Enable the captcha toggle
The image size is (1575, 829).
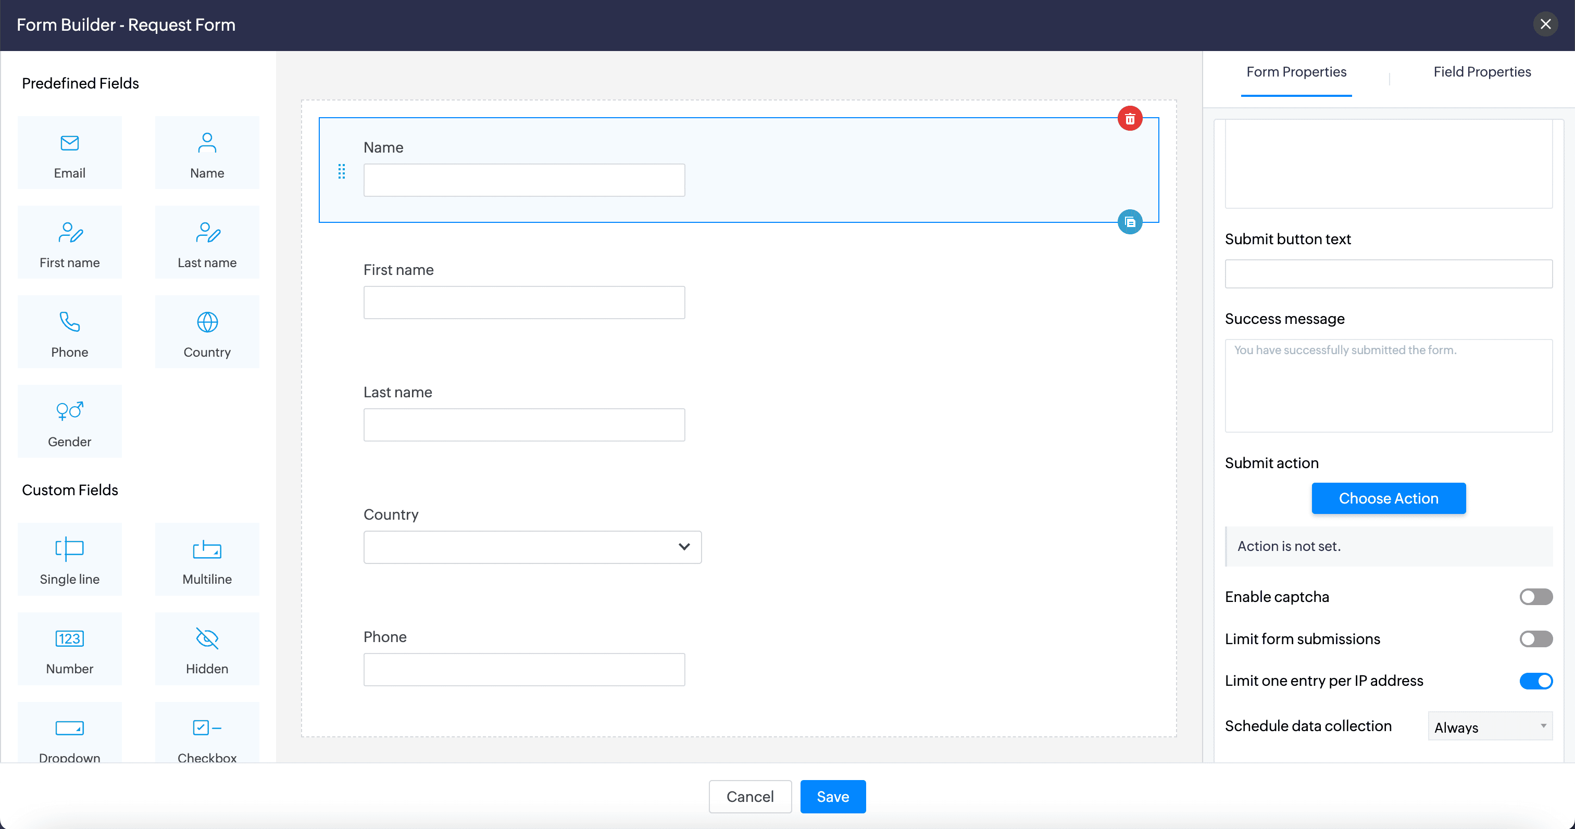(x=1535, y=597)
